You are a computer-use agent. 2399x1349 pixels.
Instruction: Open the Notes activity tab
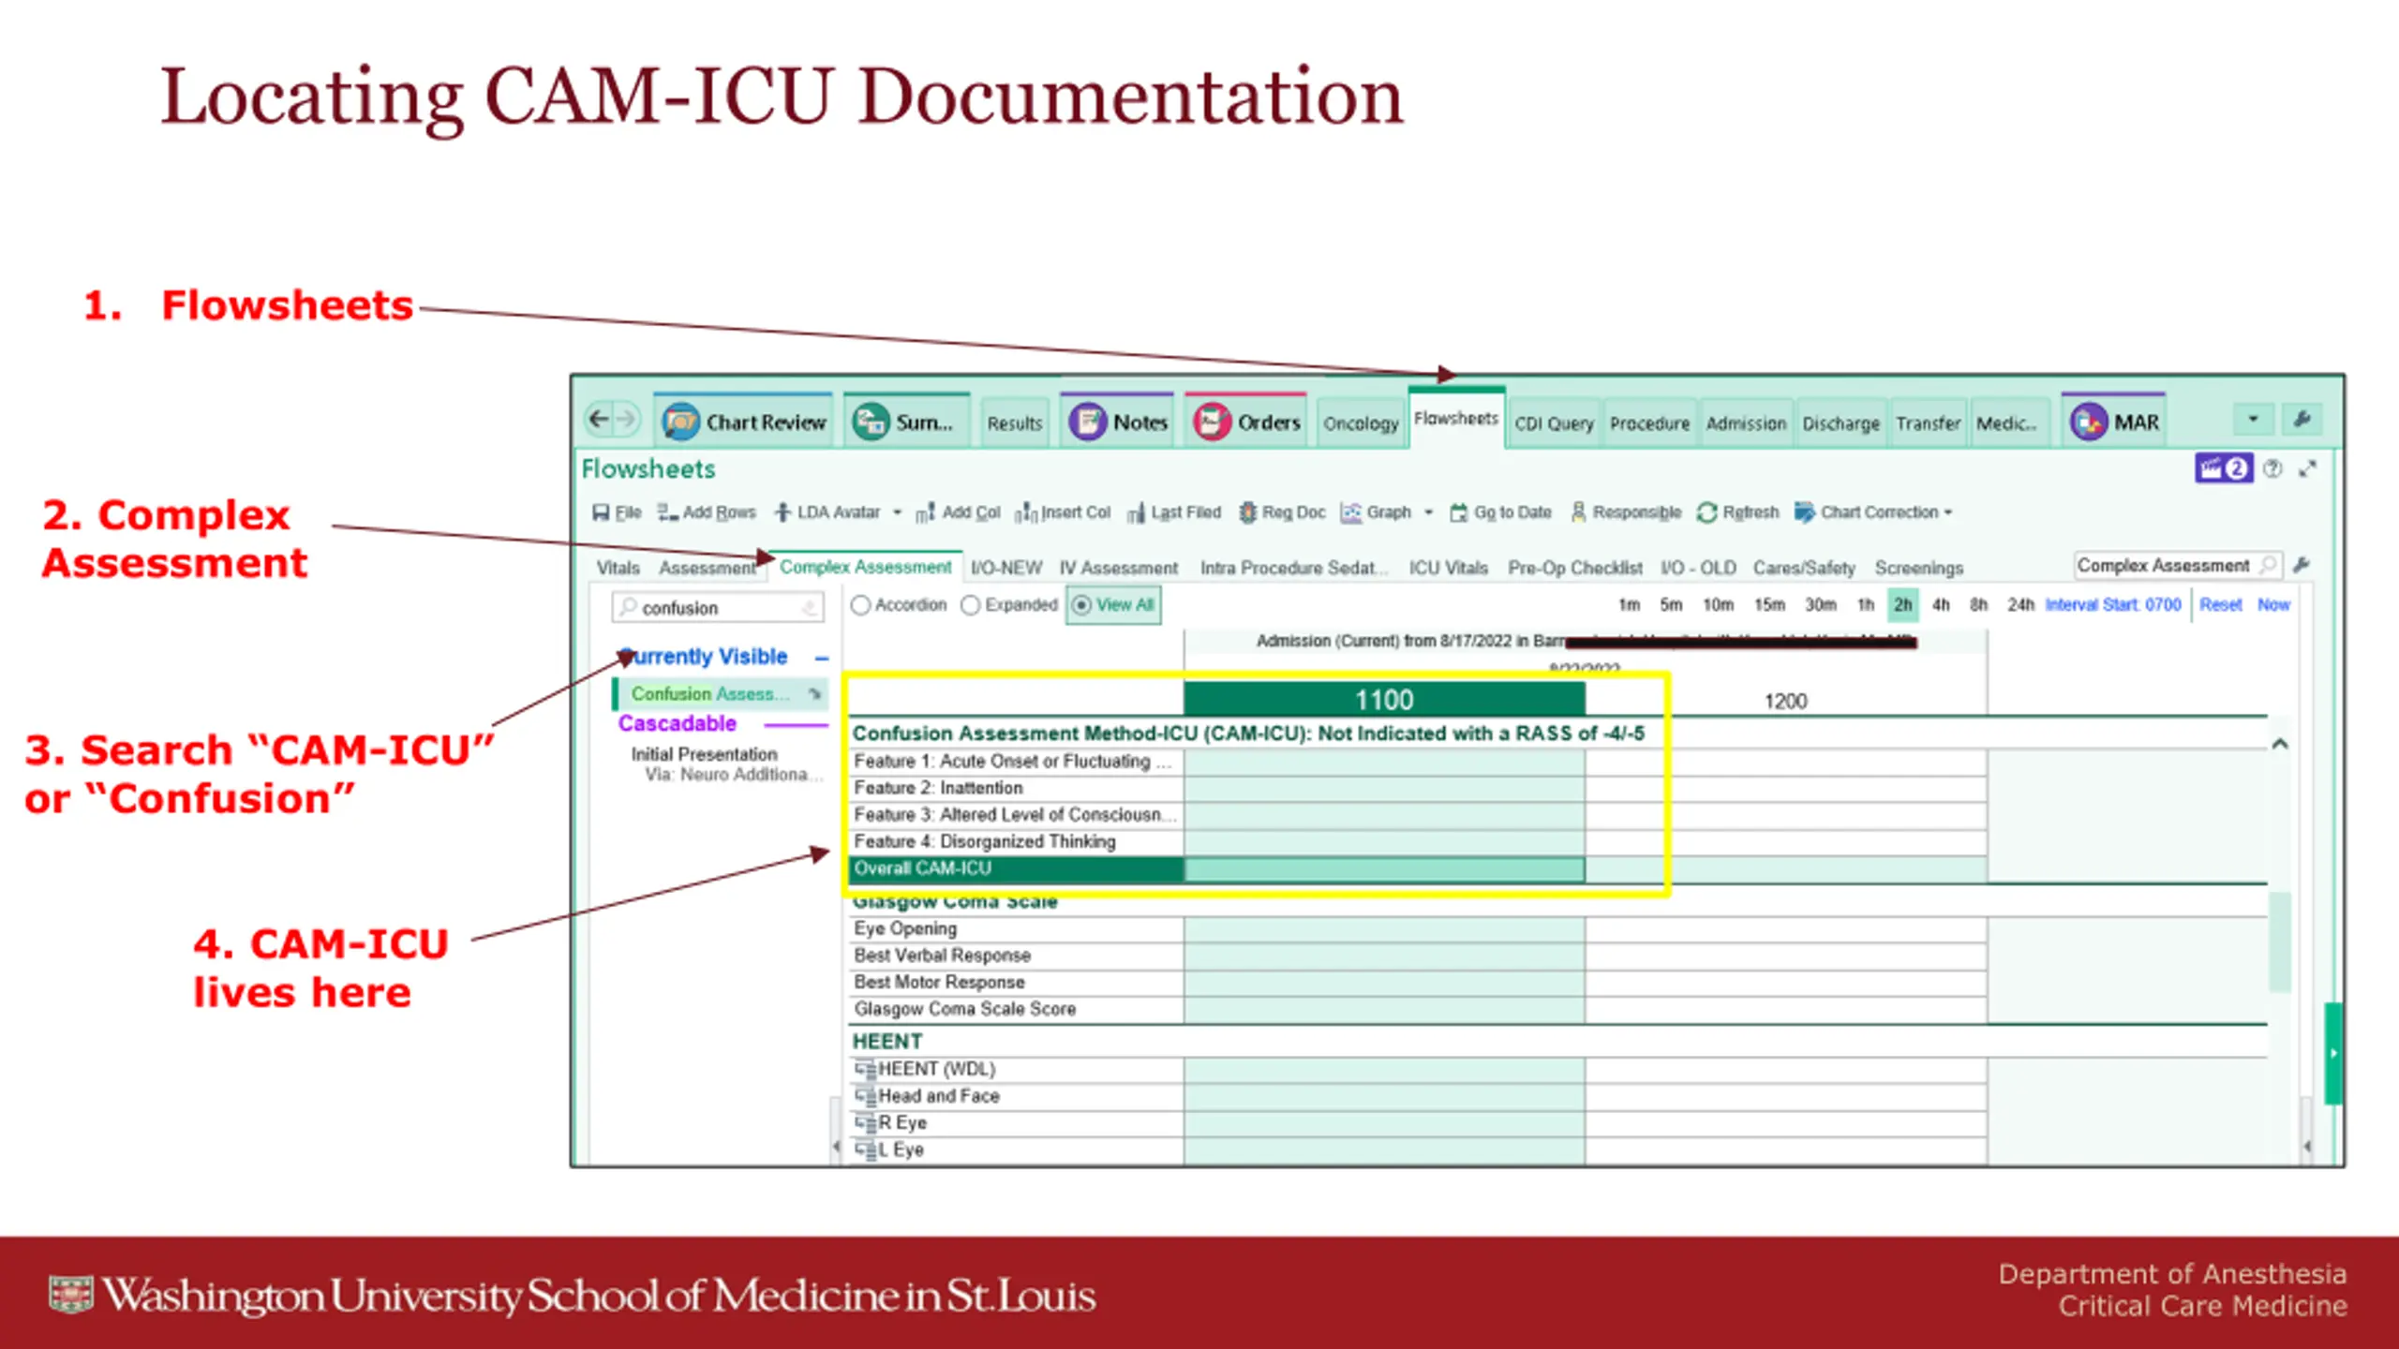click(x=1119, y=422)
